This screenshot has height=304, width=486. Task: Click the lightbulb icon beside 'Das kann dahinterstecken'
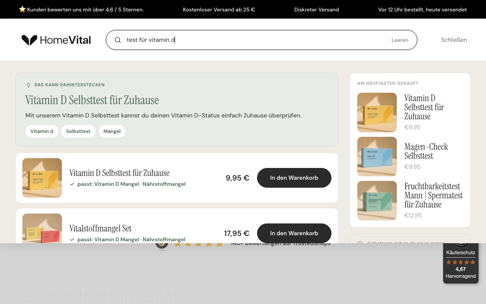(28, 85)
